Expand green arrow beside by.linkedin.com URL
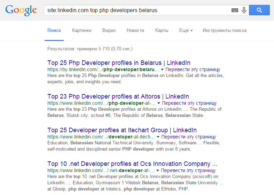 162,70
